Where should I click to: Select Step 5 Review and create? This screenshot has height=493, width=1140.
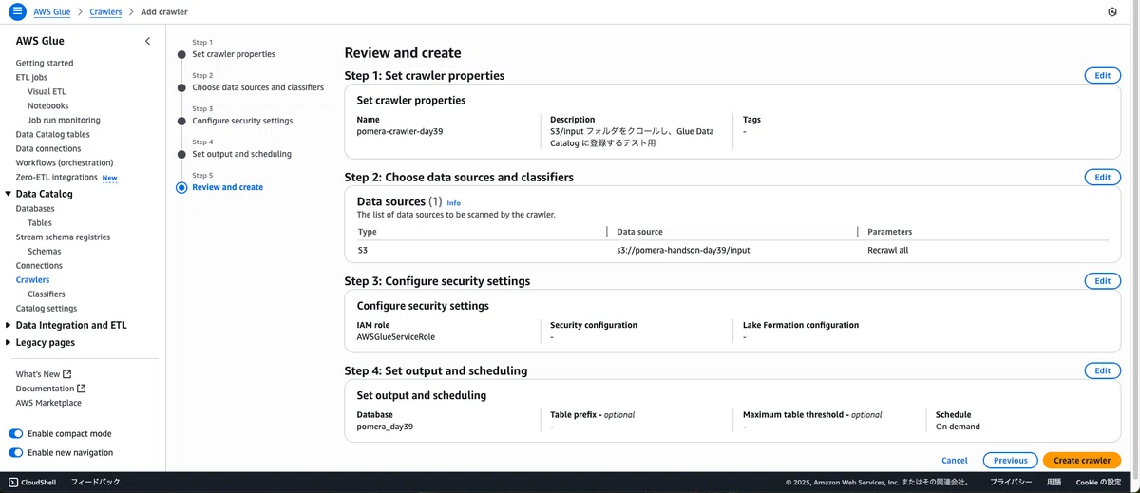pos(227,187)
